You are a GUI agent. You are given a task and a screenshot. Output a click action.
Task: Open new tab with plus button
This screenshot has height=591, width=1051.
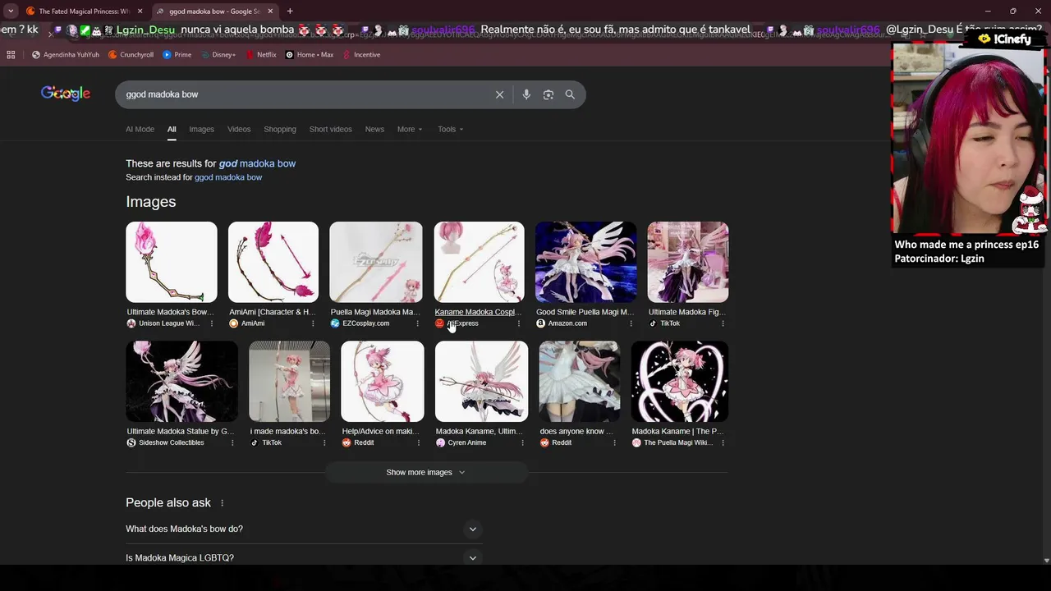click(289, 11)
